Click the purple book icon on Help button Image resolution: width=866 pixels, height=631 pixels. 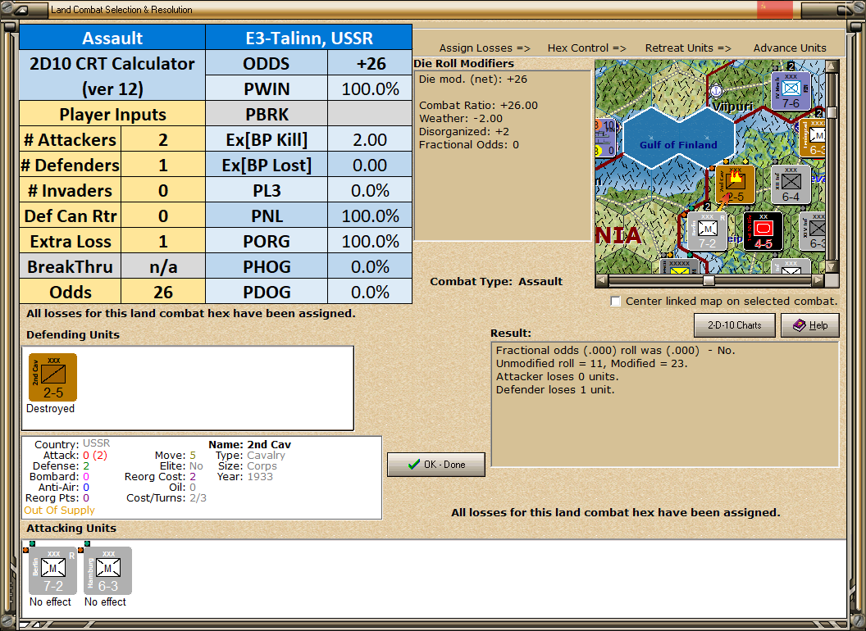coord(800,325)
